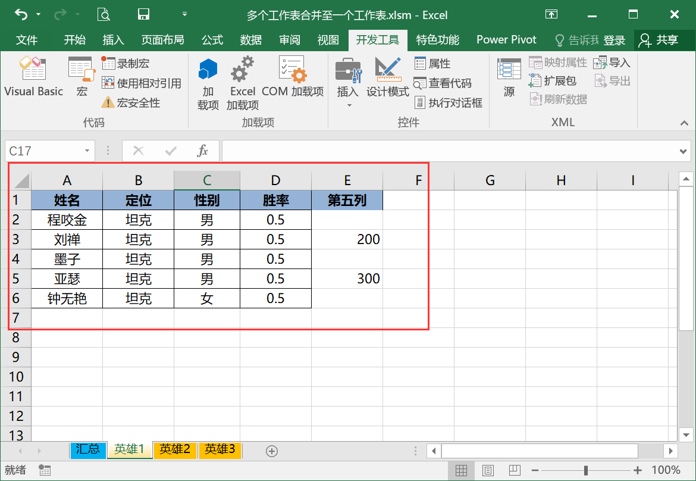Image resolution: width=696 pixels, height=481 pixels.
Task: Open Expansion Packs (扩展包)
Action: [x=553, y=81]
